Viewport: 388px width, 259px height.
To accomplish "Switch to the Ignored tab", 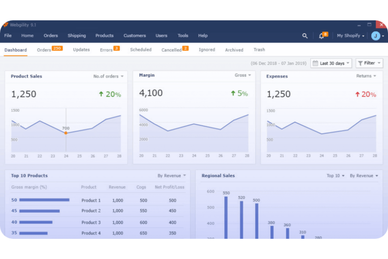I will tap(207, 50).
